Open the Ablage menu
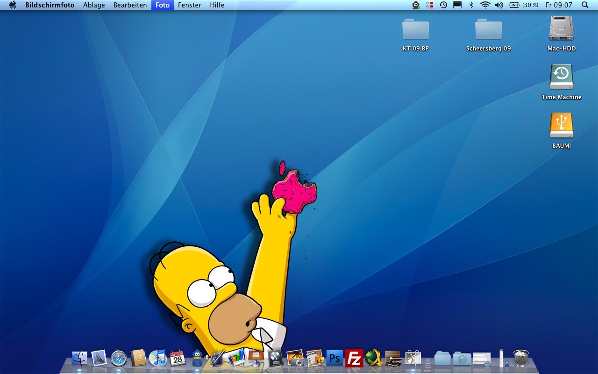 tap(94, 5)
